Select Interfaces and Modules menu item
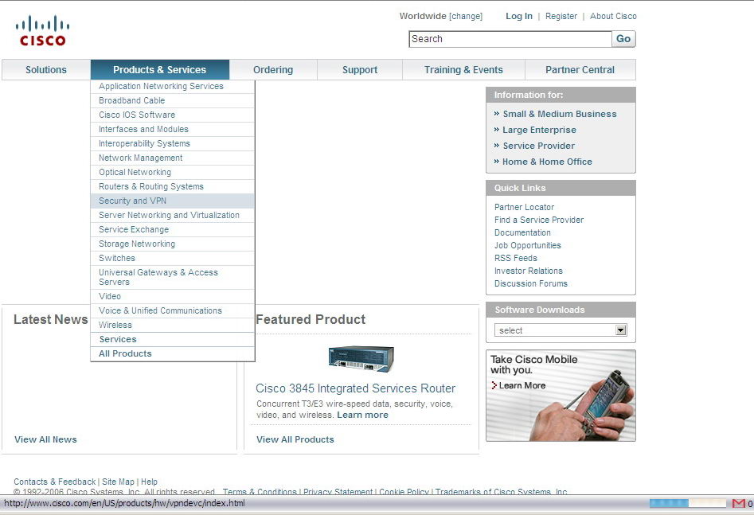Image resolution: width=754 pixels, height=515 pixels. pyautogui.click(x=173, y=130)
